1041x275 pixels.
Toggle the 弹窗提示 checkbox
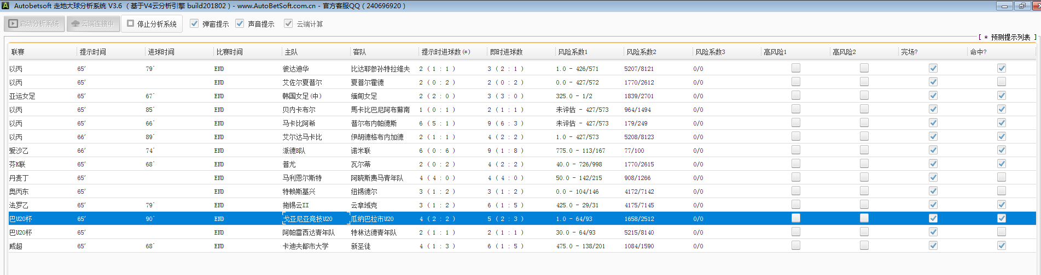(194, 24)
